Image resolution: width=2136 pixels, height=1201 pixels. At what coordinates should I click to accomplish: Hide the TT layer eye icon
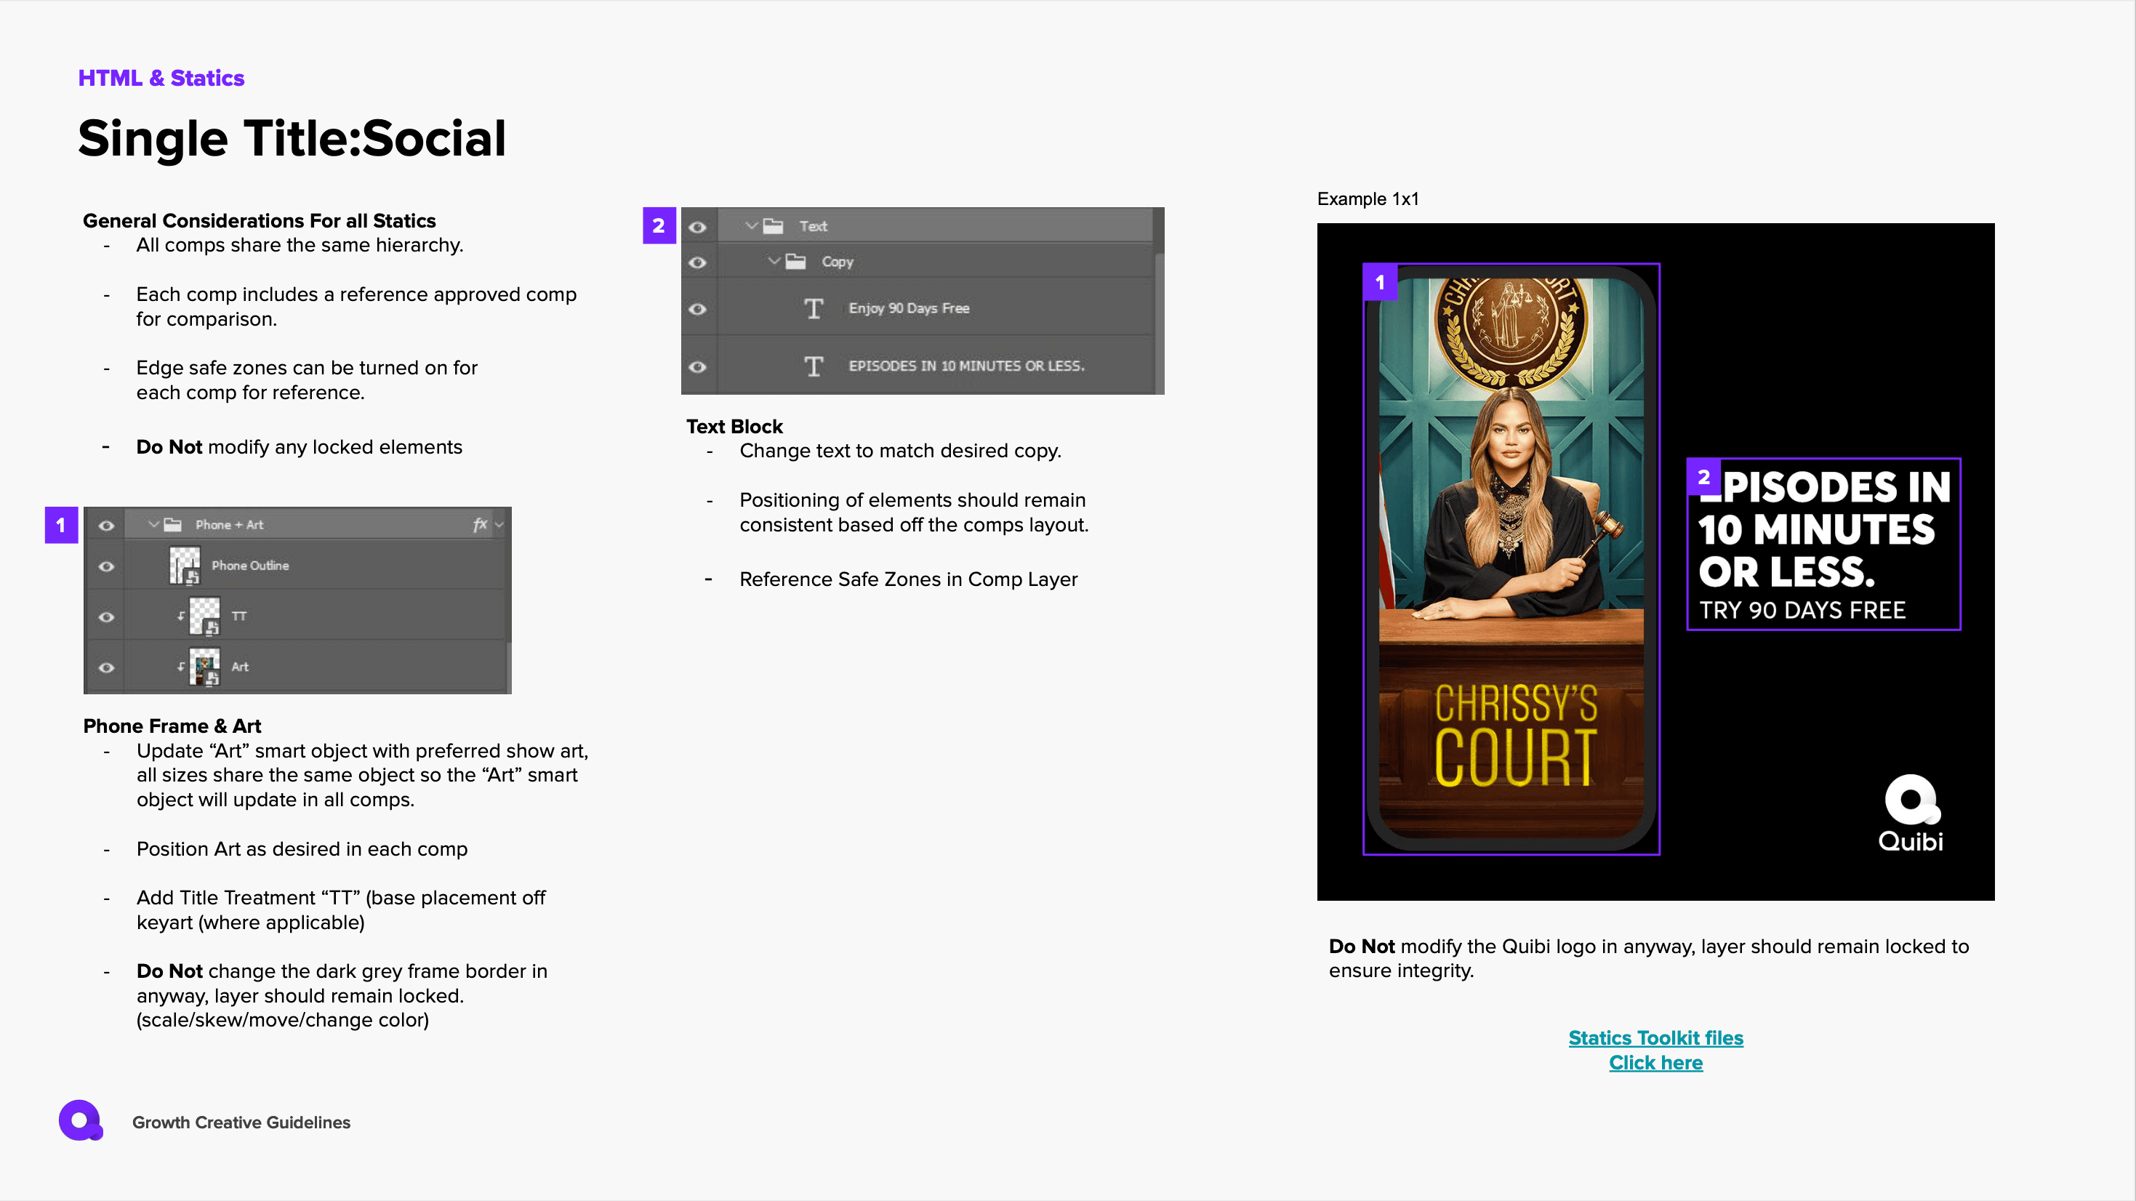point(106,617)
